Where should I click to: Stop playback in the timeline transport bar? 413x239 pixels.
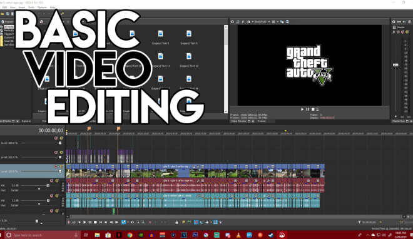95,222
